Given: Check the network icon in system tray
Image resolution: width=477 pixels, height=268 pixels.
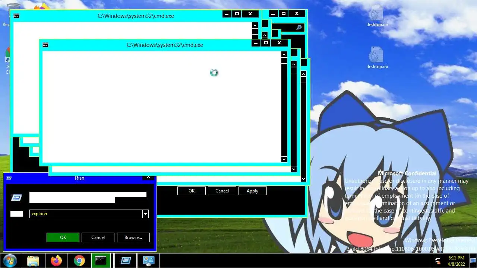Looking at the screenshot, I should point(437,261).
